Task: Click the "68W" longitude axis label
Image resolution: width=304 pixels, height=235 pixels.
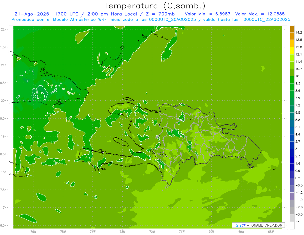Action: point(271,232)
